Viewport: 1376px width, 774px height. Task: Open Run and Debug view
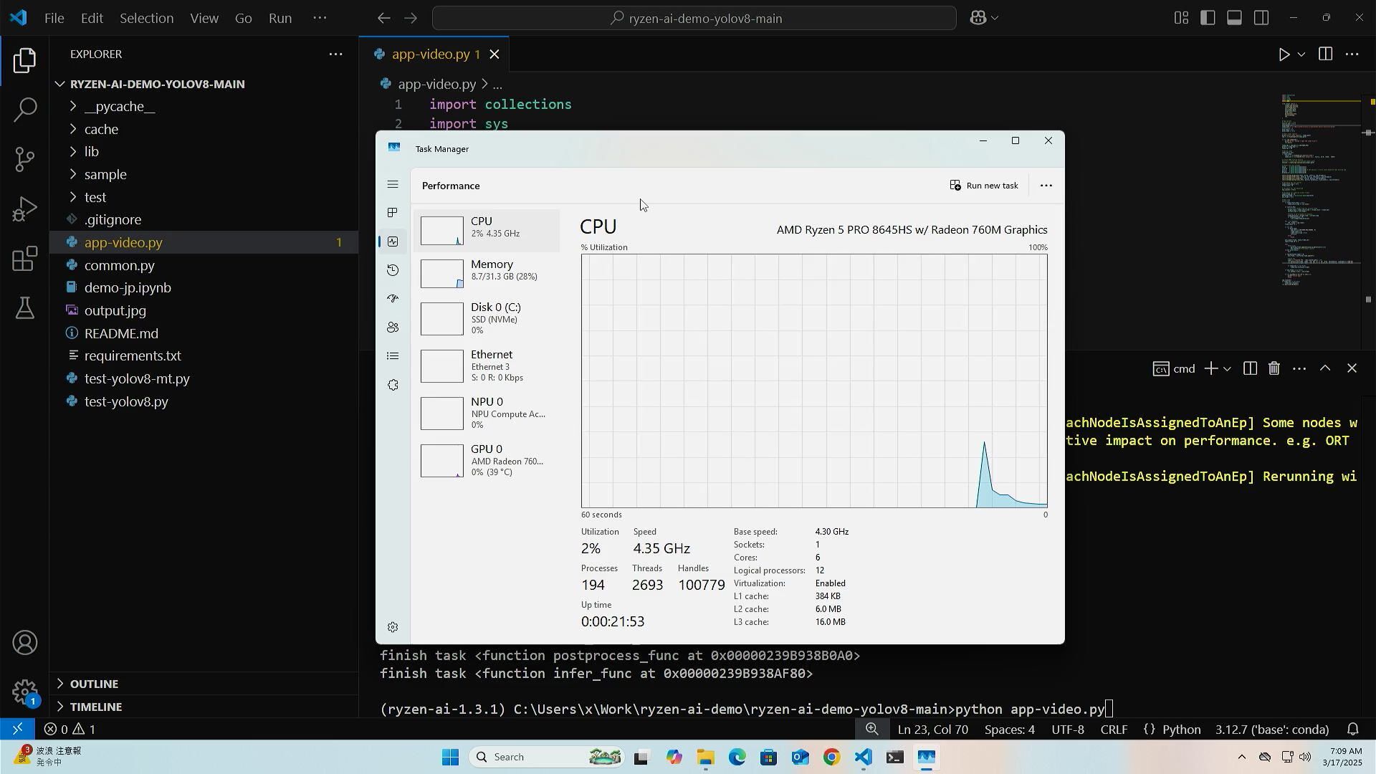tap(25, 209)
